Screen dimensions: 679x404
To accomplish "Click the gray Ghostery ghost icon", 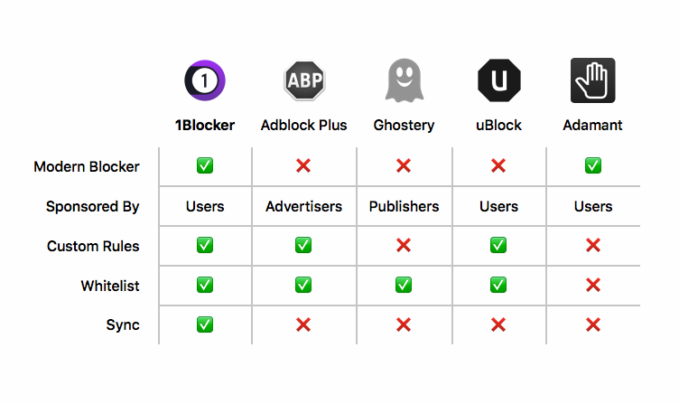I will [x=404, y=80].
